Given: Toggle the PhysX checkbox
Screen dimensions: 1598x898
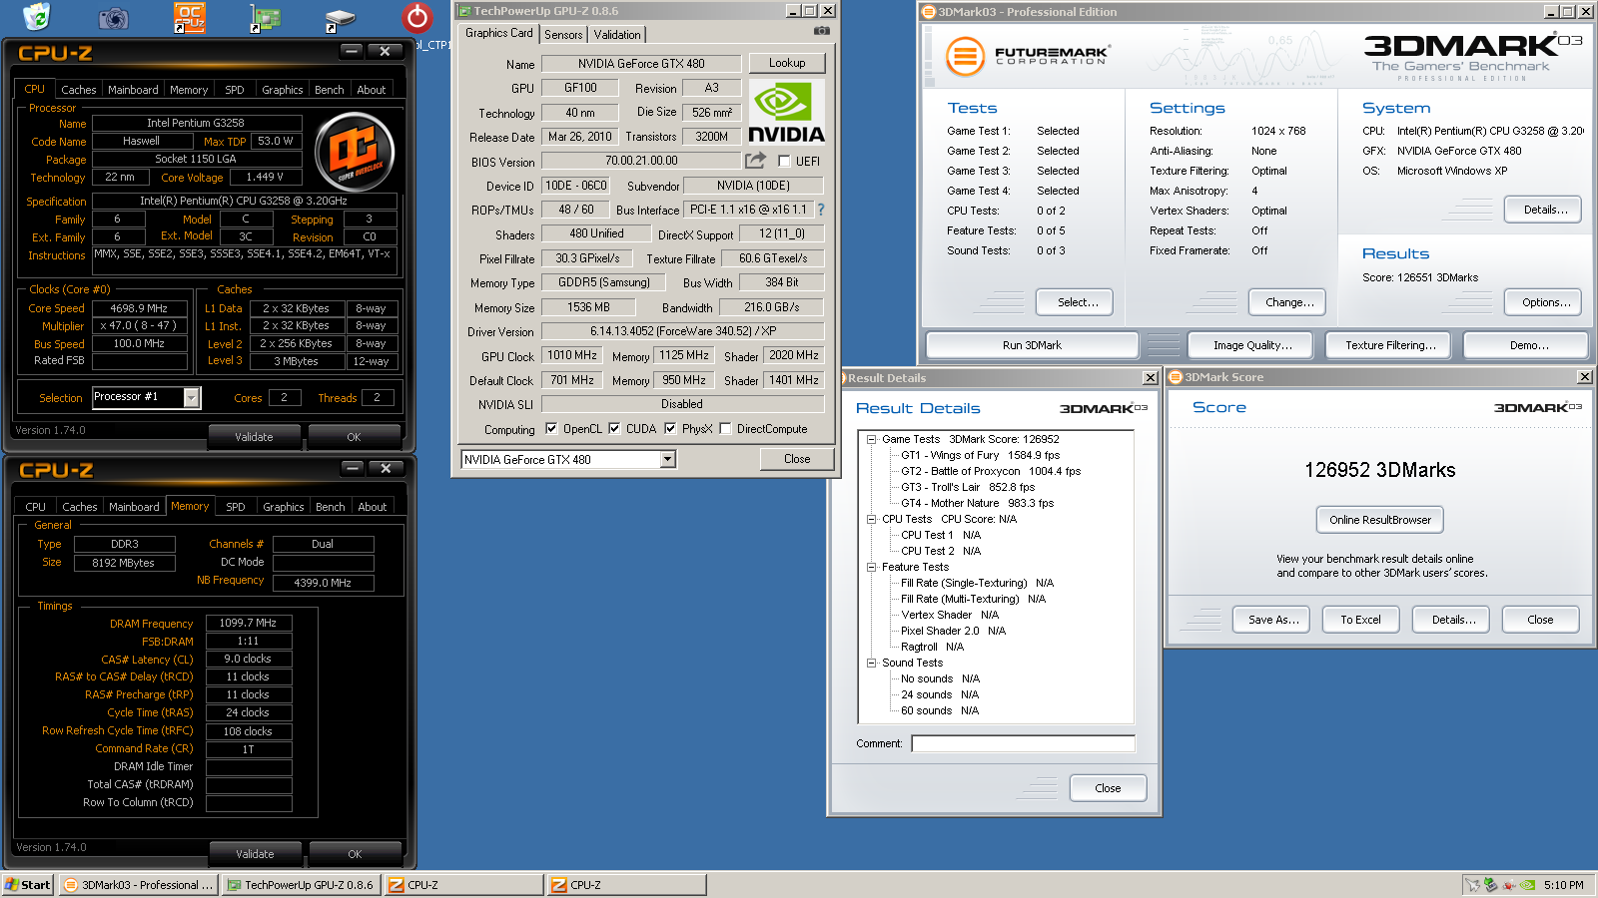Looking at the screenshot, I should pos(670,429).
